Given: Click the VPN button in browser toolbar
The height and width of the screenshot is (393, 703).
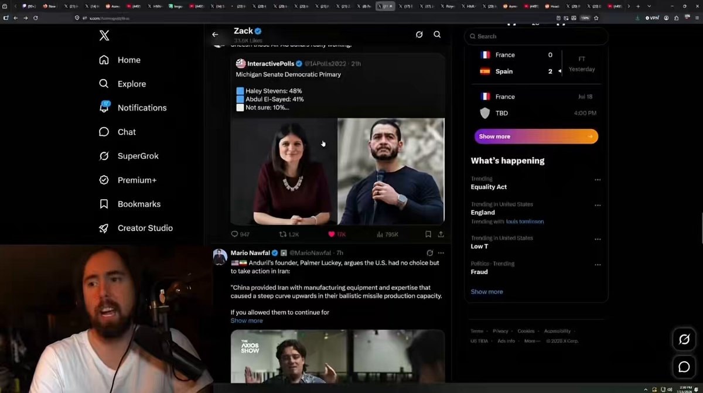Looking at the screenshot, I should coord(653,18).
